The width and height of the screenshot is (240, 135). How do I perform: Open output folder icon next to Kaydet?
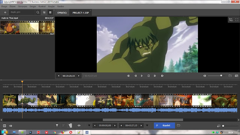tap(178, 125)
